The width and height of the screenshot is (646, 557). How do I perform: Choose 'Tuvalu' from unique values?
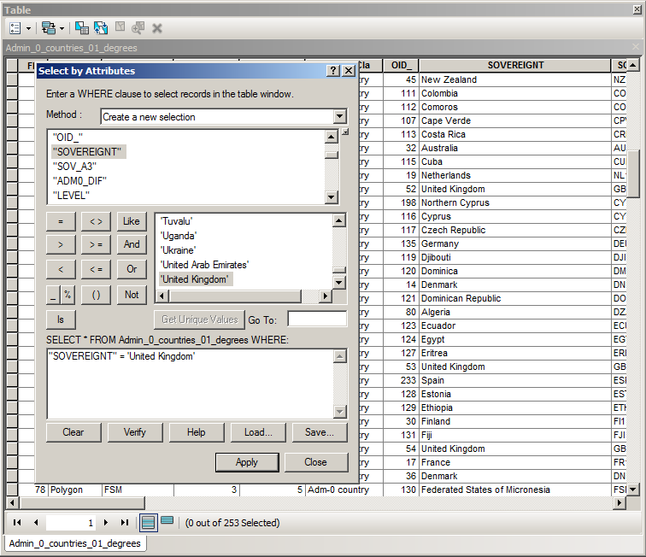[x=176, y=221]
